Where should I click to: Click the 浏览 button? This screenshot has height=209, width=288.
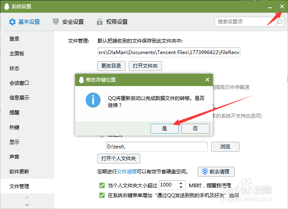tap(225, 147)
